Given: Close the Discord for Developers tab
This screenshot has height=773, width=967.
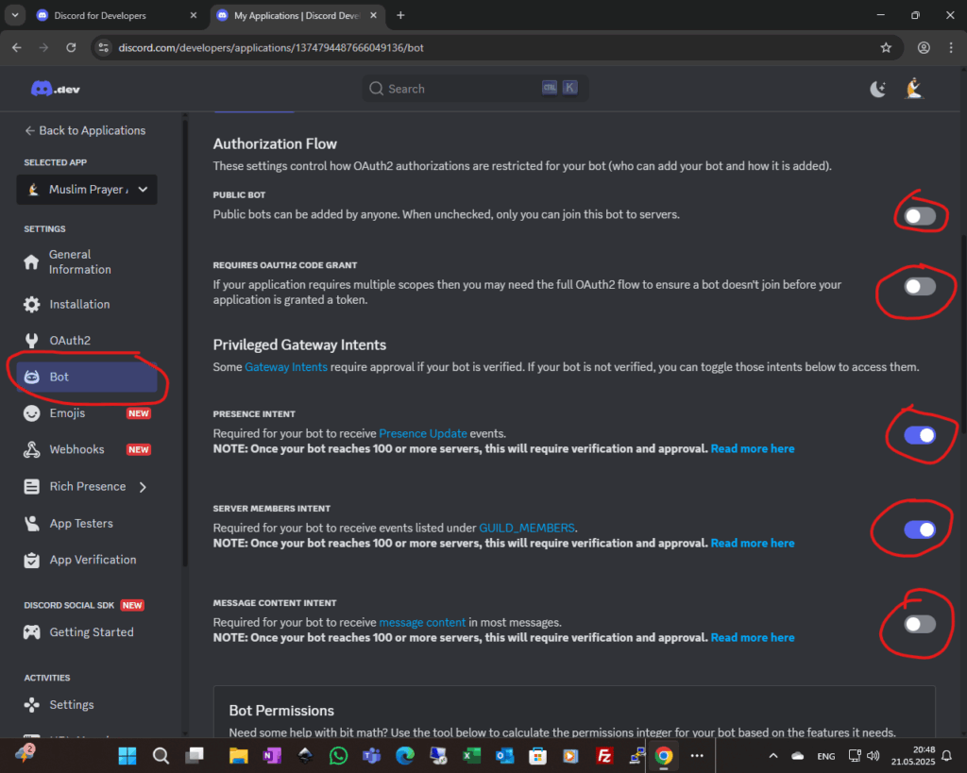Looking at the screenshot, I should pyautogui.click(x=194, y=15).
